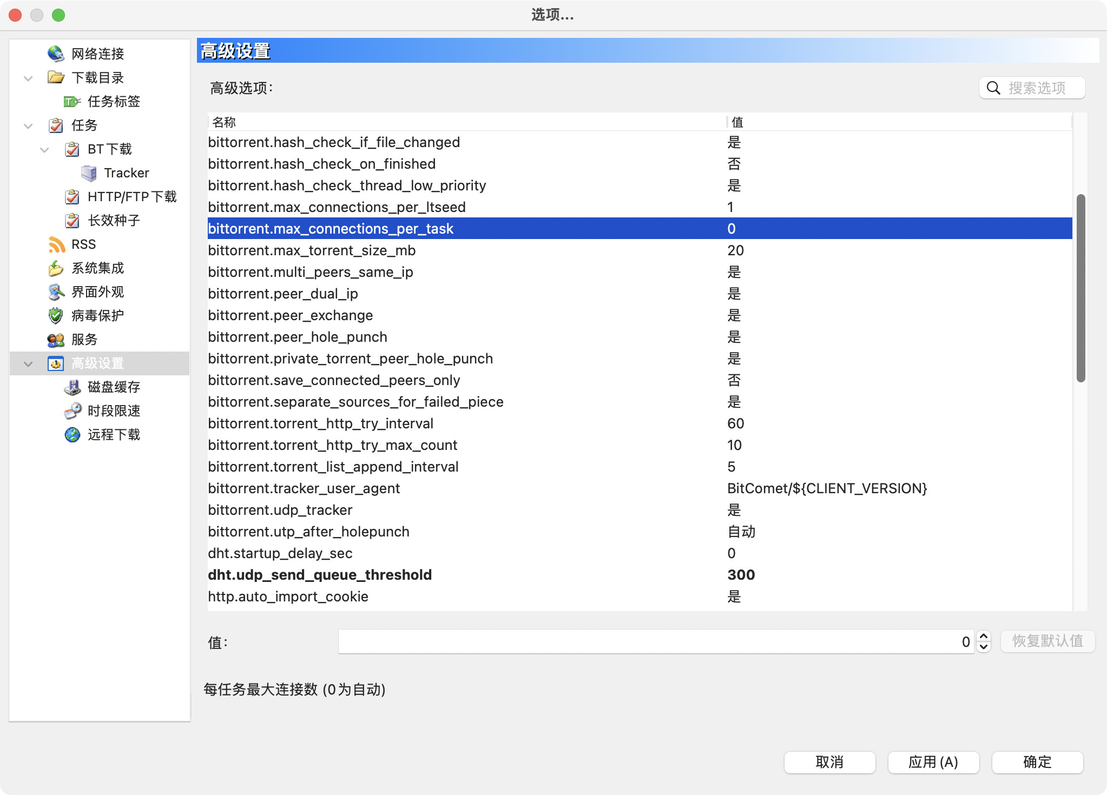Click the 任务标签 tag icon

click(72, 101)
